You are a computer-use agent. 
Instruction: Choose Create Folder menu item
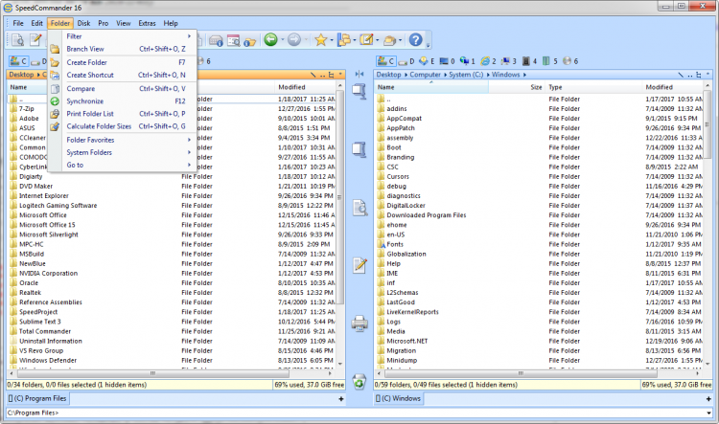[x=123, y=62]
